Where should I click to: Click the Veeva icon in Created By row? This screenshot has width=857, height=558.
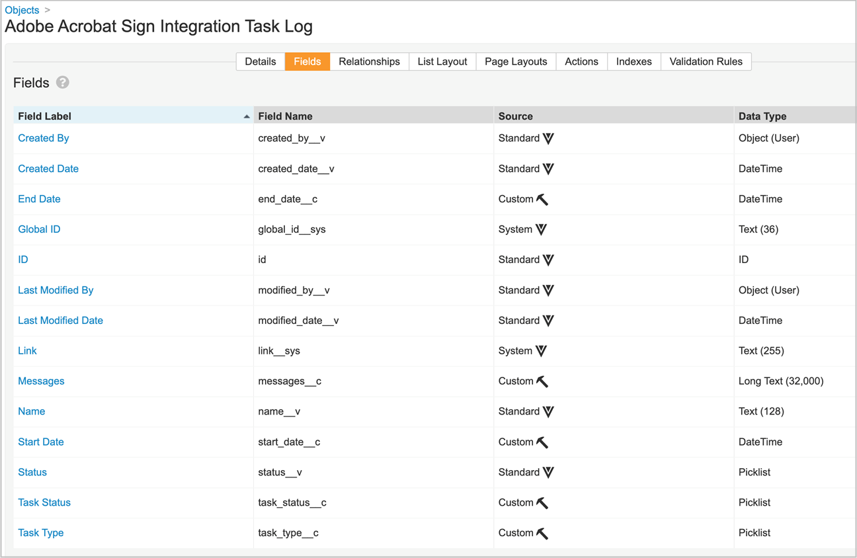click(548, 138)
